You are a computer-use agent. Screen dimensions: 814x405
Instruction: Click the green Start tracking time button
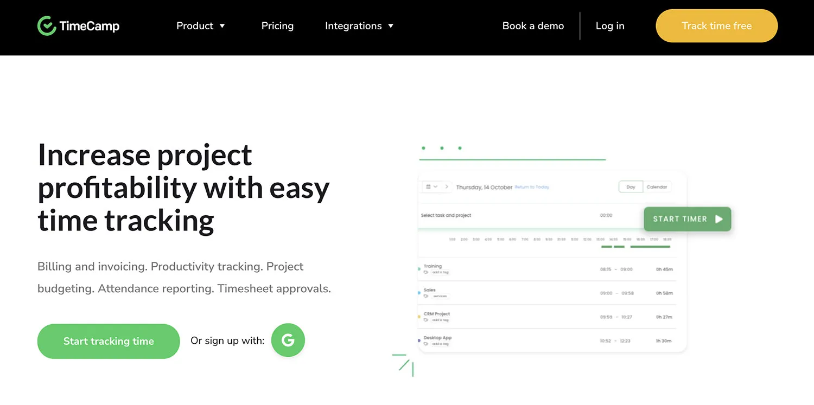click(x=109, y=341)
